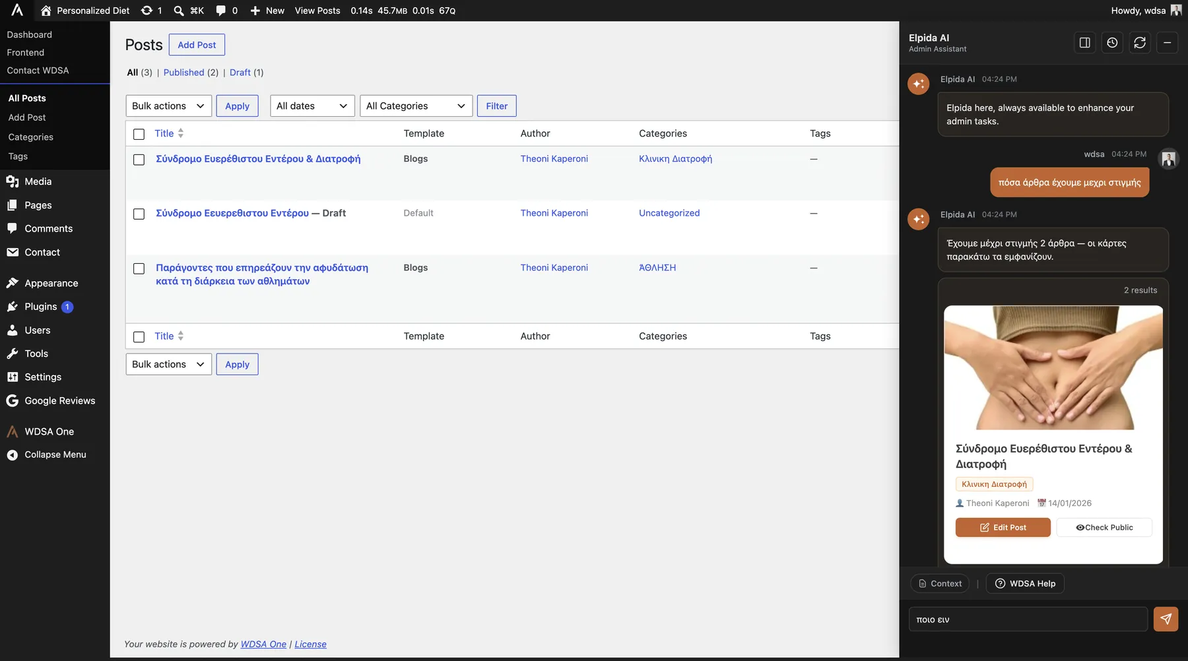Click the comments bubble icon in the admin bar
1188x661 pixels.
pyautogui.click(x=220, y=11)
